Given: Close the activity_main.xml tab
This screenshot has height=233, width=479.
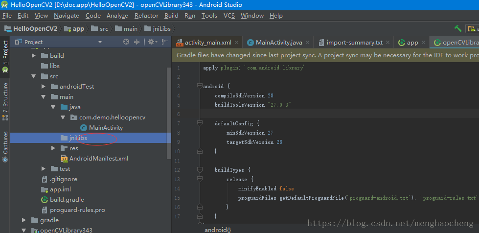Looking at the screenshot, I should [236, 43].
